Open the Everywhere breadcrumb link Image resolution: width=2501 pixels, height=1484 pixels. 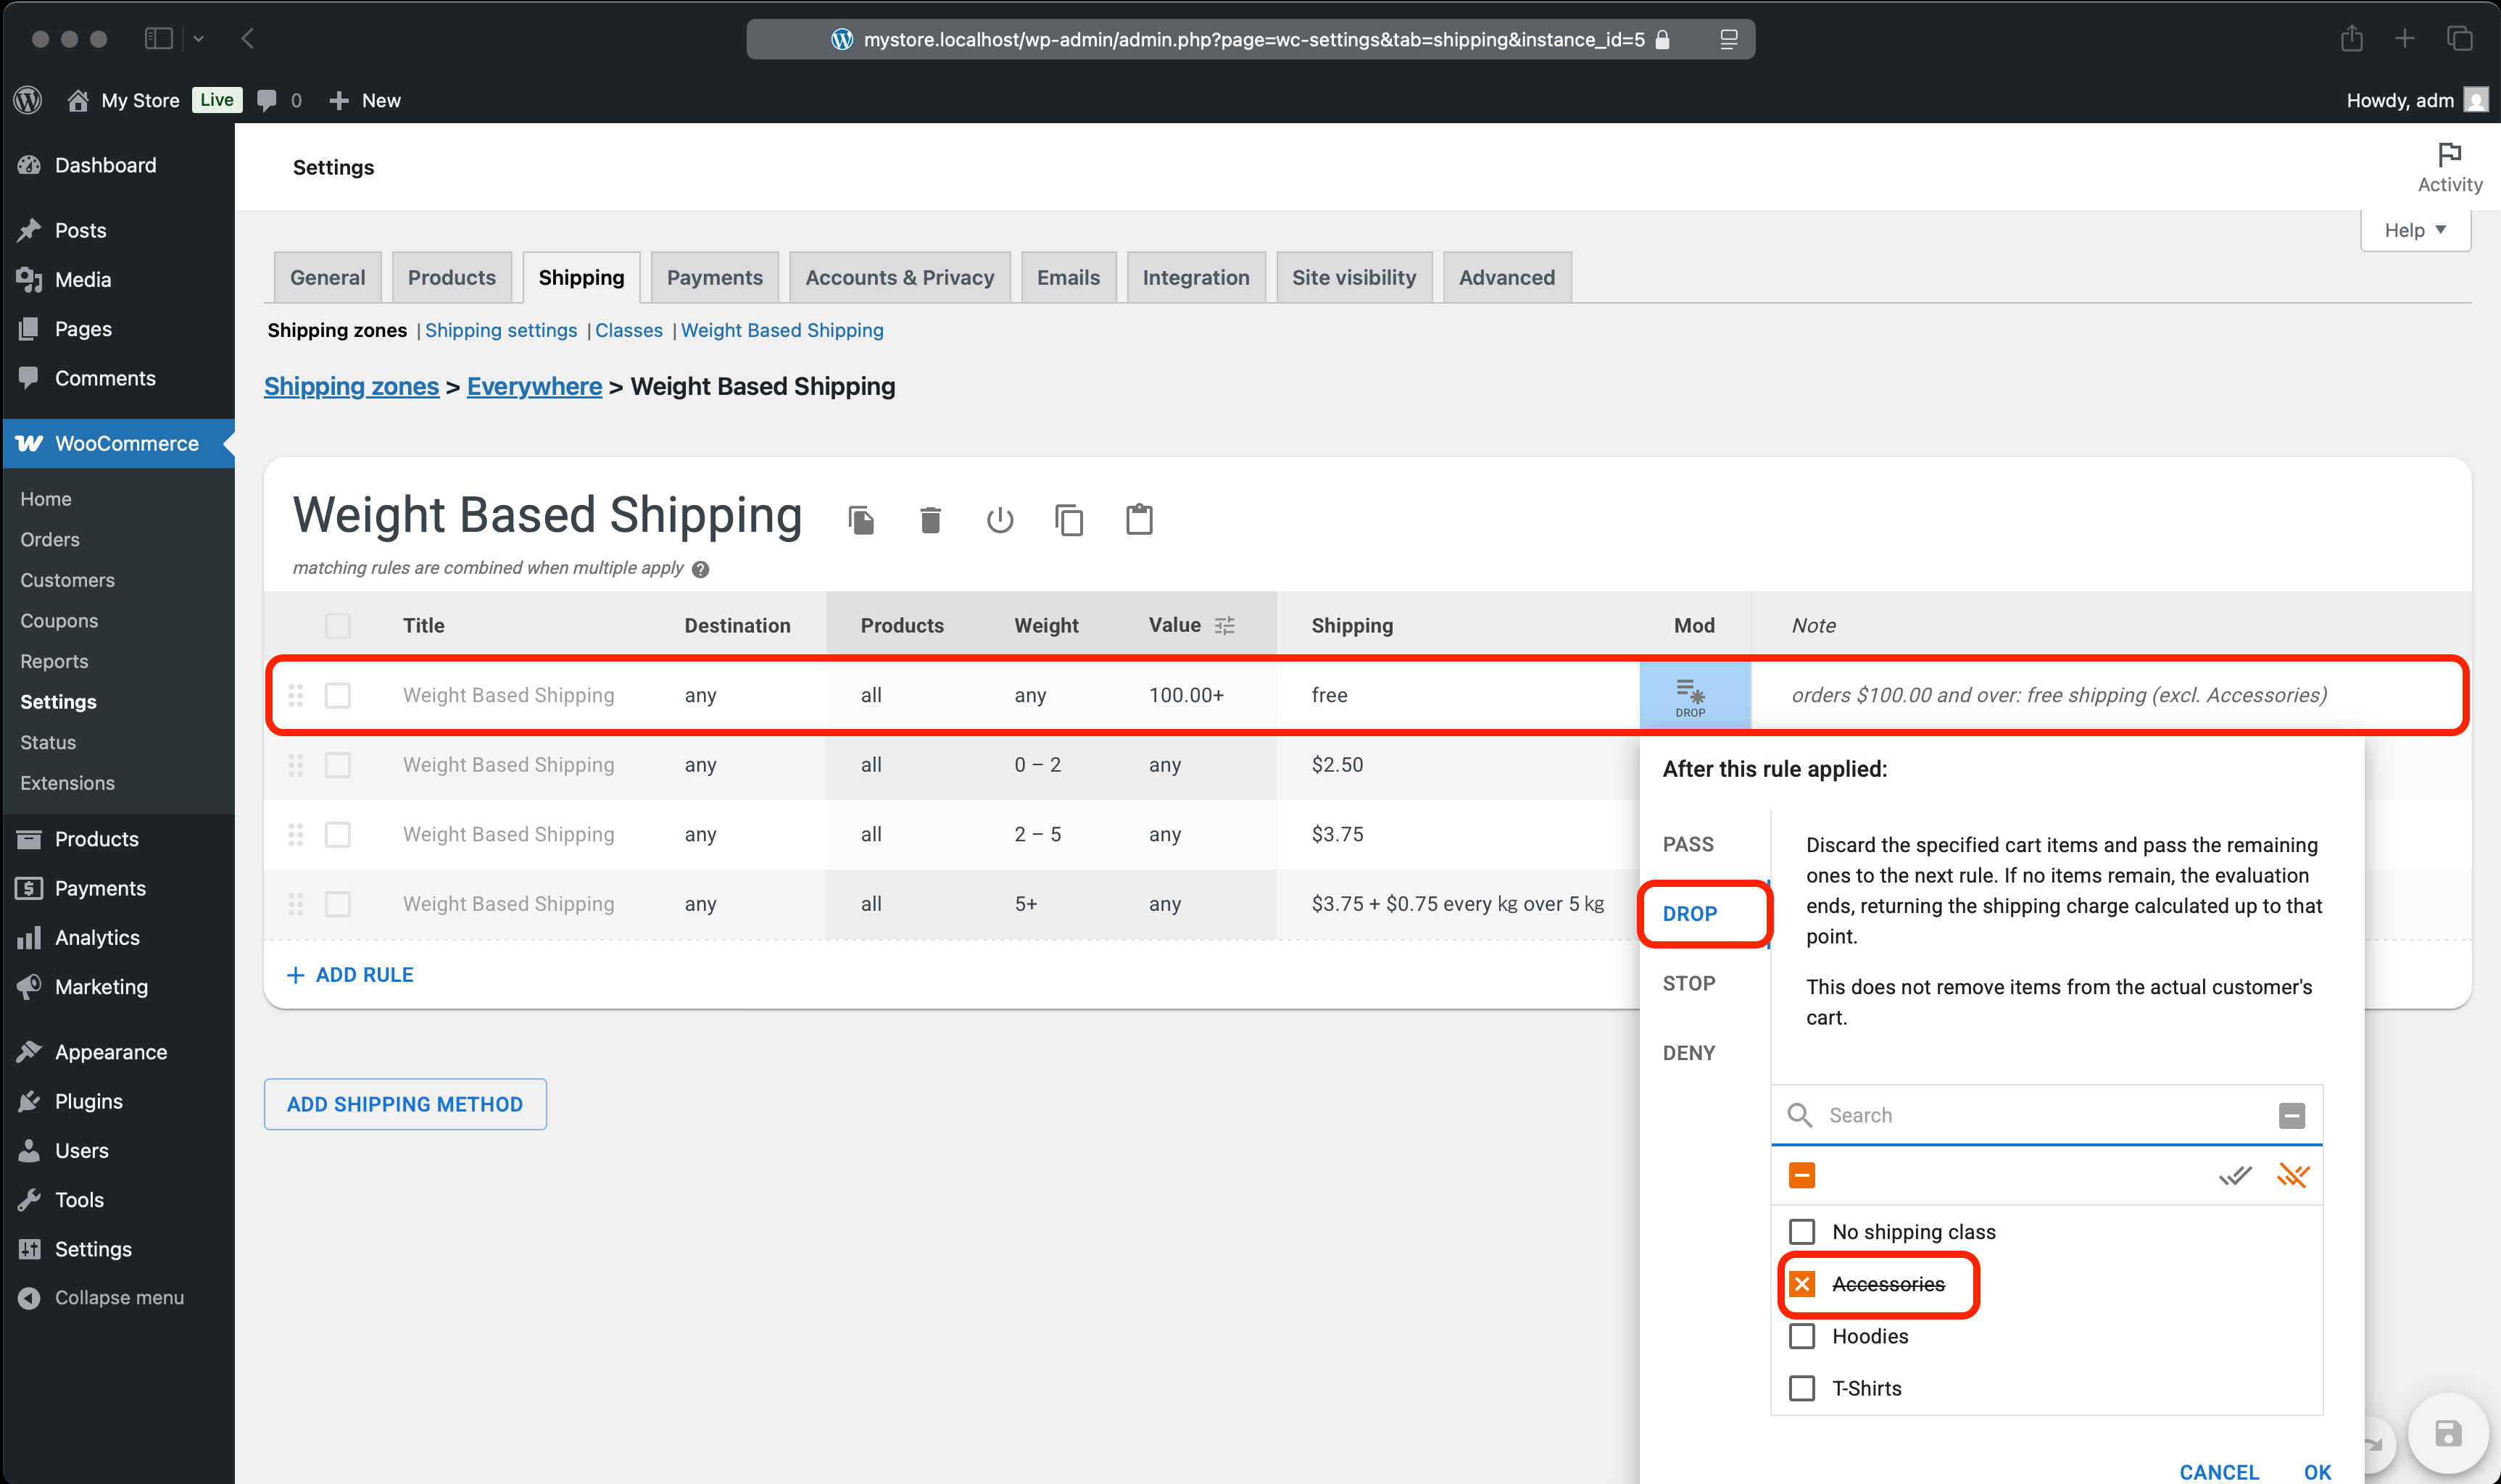pyautogui.click(x=534, y=387)
